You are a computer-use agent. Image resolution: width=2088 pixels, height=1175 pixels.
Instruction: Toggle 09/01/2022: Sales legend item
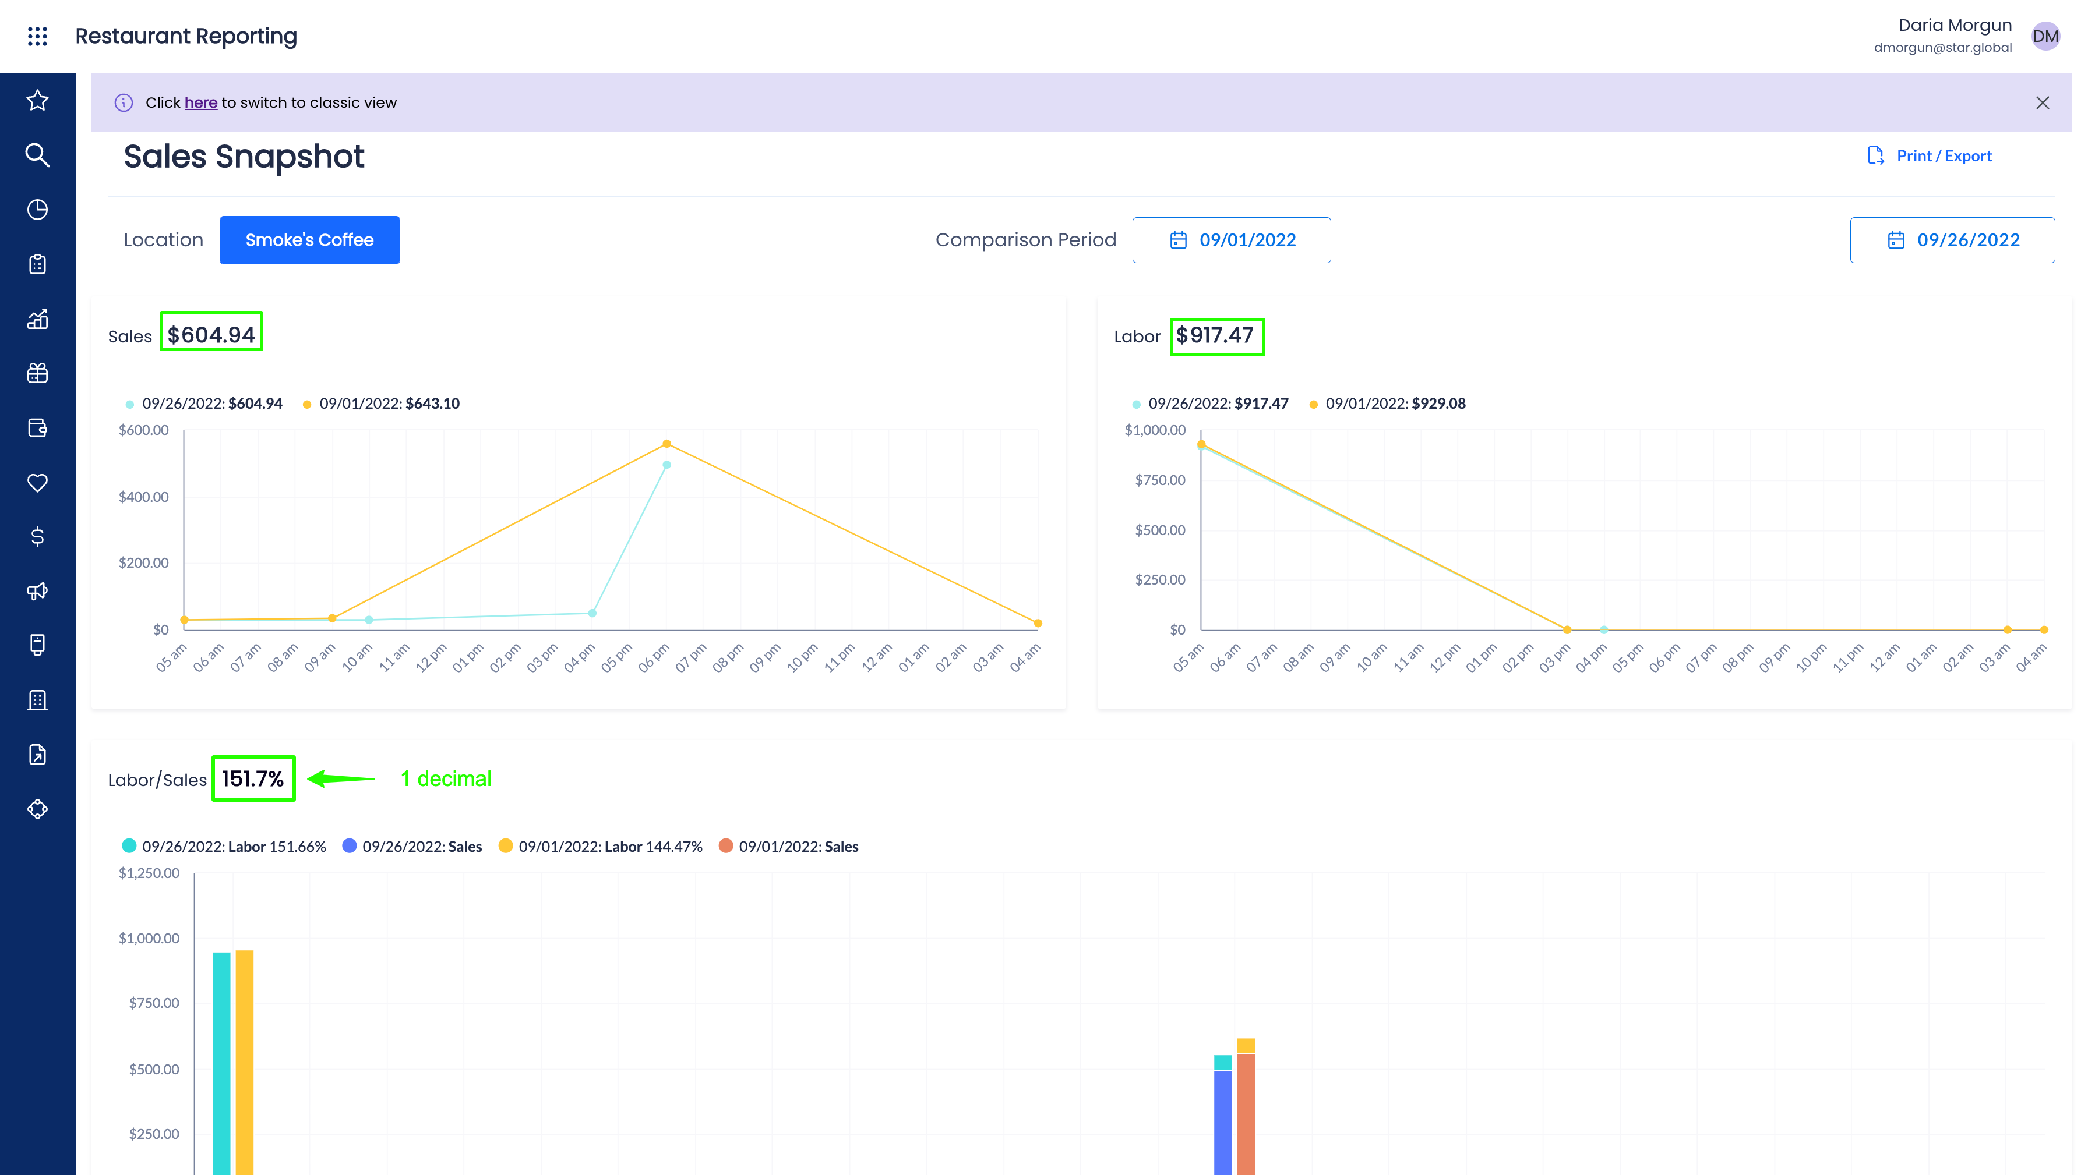click(789, 846)
